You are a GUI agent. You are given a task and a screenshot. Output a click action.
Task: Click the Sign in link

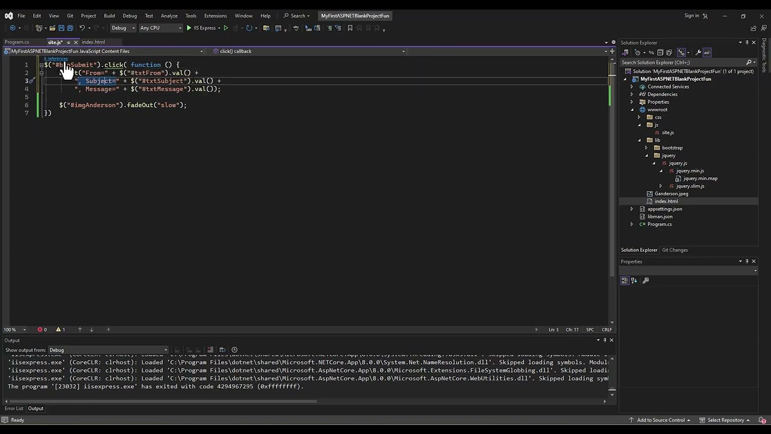[x=691, y=16]
